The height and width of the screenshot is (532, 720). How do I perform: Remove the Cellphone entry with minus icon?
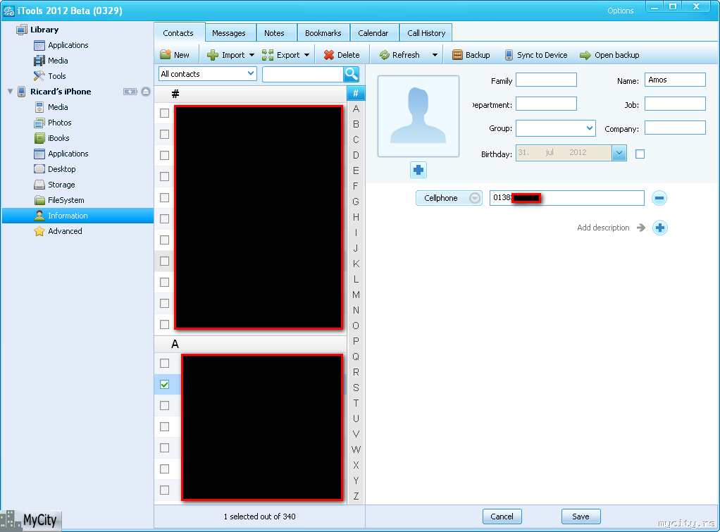[x=659, y=198]
